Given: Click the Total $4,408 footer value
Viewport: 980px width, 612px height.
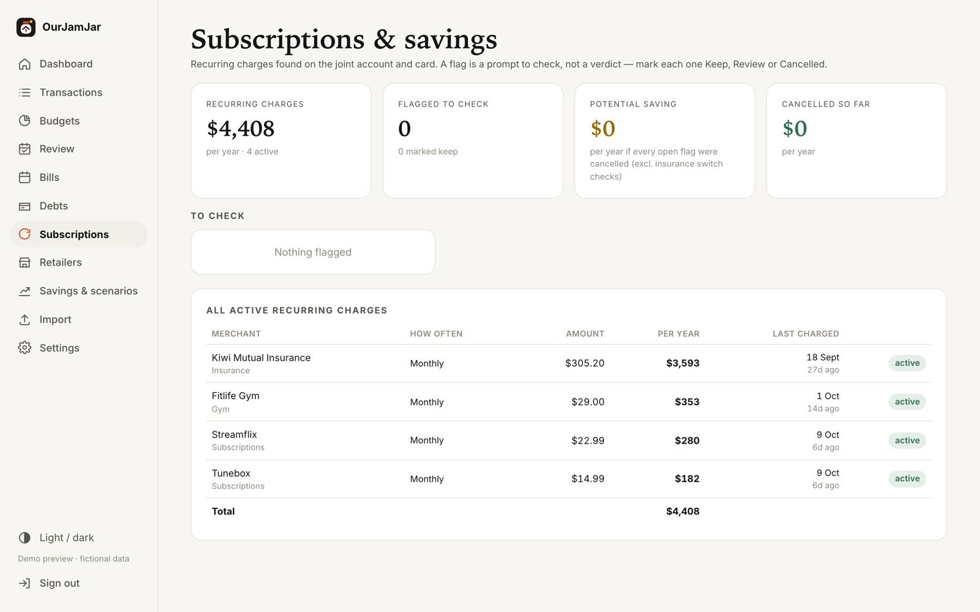Looking at the screenshot, I should (x=682, y=511).
